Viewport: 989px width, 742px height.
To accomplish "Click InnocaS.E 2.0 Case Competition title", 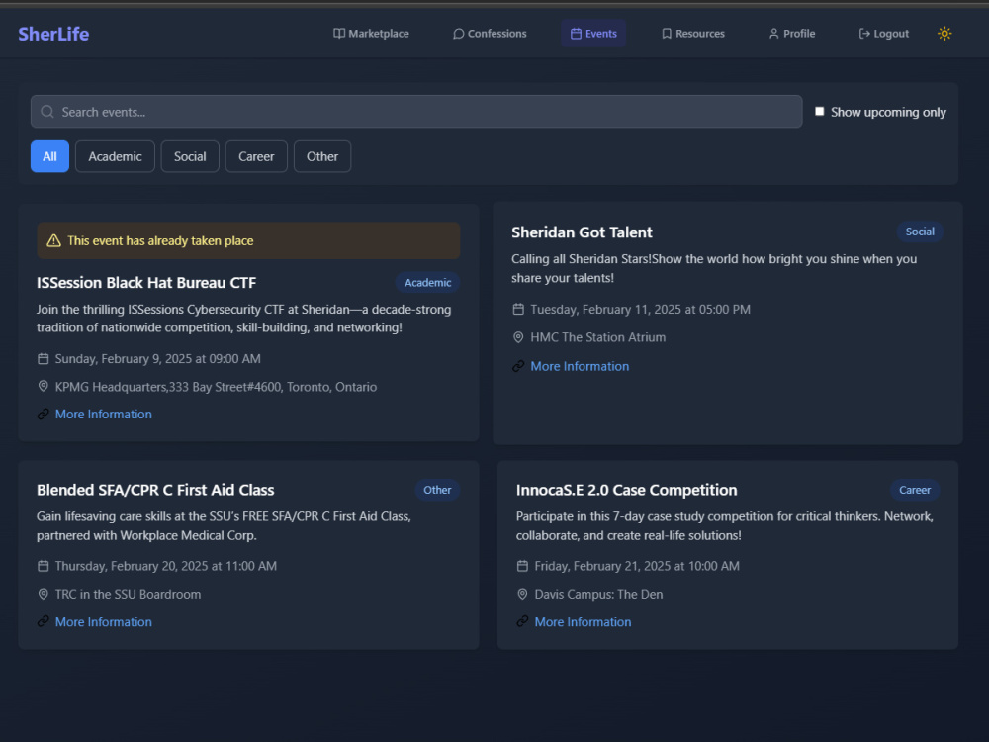I will click(626, 490).
